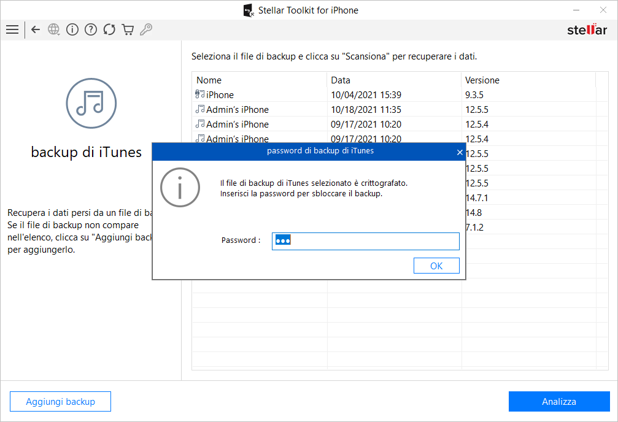The width and height of the screenshot is (618, 422).
Task: Click Aggiungi backup button
Action: (60, 402)
